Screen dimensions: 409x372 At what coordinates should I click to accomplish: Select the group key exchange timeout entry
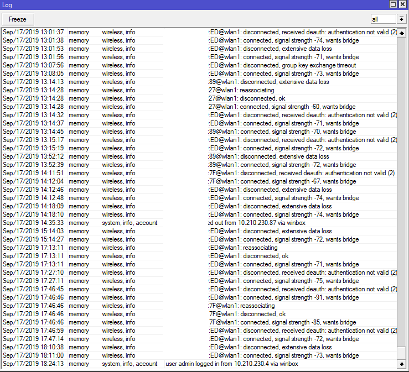[200, 65]
